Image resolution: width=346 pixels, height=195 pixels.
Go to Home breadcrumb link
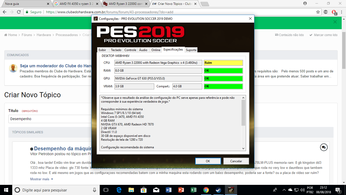tap(11, 35)
